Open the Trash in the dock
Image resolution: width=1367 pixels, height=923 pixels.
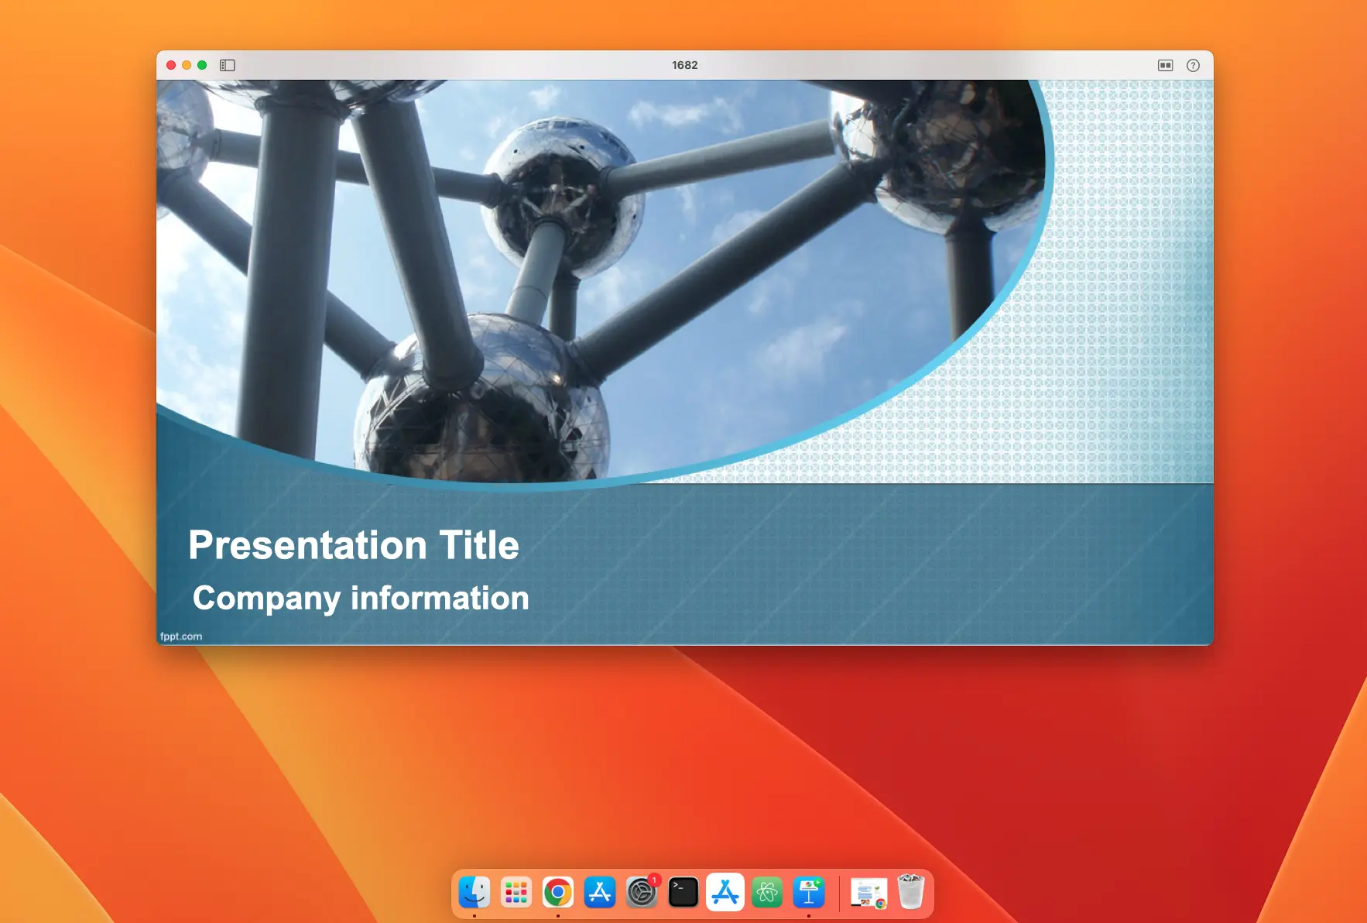click(x=911, y=892)
